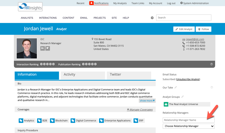The width and height of the screenshot is (225, 133).
Task: Select the Information tab
Action: pyautogui.click(x=37, y=75)
